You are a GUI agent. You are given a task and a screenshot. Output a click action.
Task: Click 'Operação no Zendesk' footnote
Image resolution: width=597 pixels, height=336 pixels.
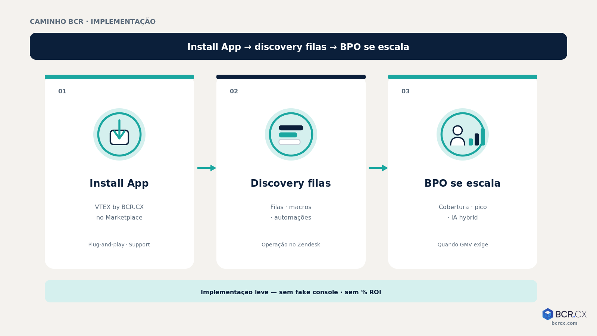291,245
